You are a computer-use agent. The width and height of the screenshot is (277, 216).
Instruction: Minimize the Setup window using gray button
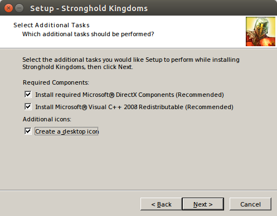pyautogui.click(x=19, y=8)
